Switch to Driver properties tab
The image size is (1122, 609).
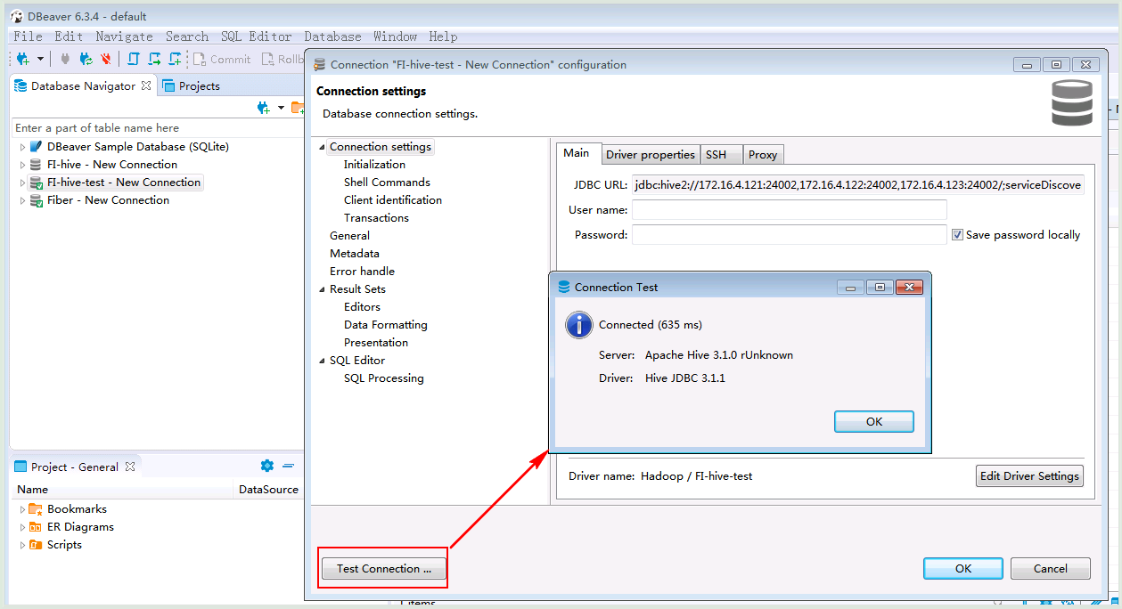point(651,155)
